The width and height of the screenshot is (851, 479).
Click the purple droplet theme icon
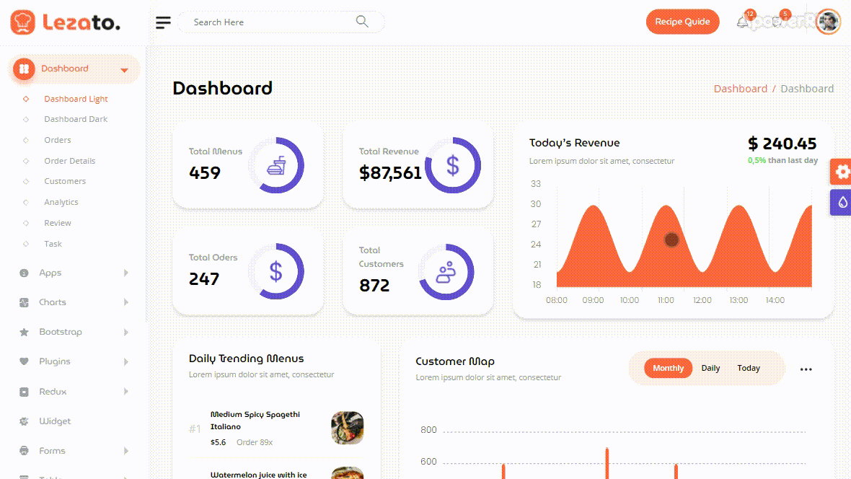pos(841,202)
